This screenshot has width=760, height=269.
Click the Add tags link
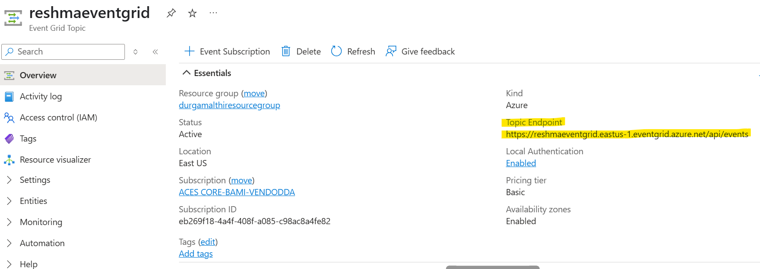click(x=196, y=254)
